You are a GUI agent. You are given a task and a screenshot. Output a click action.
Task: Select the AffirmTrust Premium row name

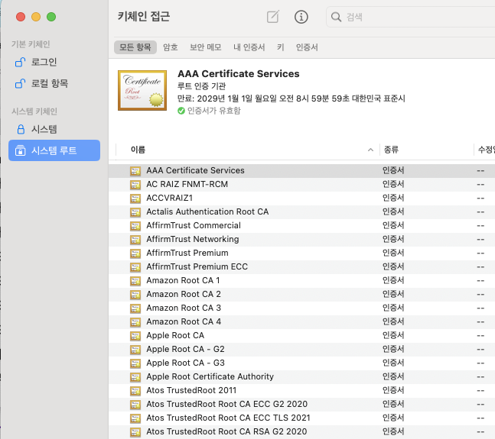[x=187, y=253]
